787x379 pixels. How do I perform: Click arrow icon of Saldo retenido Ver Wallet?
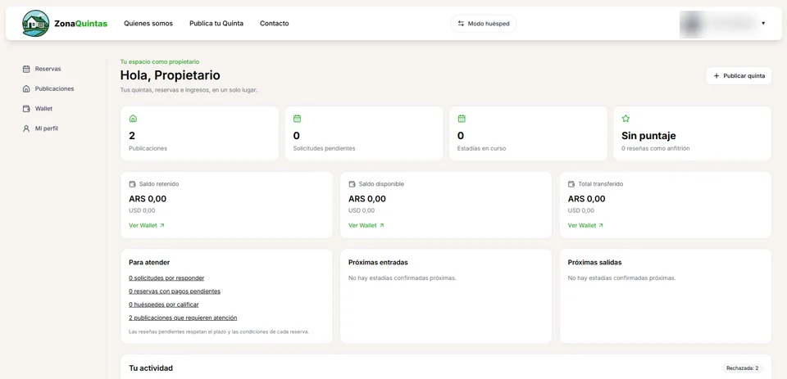pos(162,226)
